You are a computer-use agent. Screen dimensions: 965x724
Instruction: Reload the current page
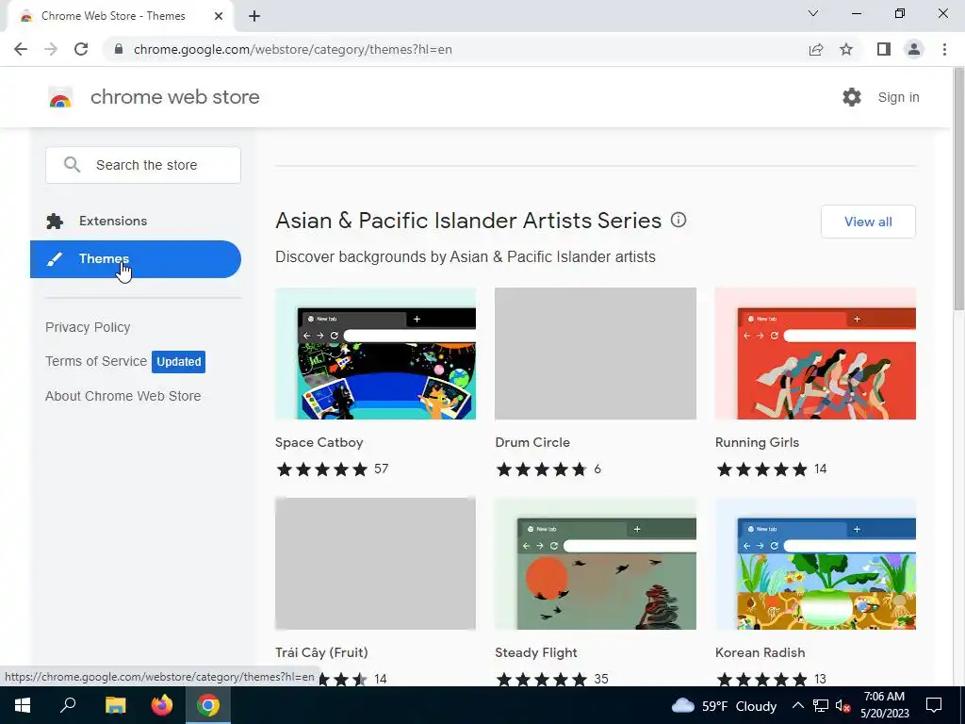tap(81, 49)
